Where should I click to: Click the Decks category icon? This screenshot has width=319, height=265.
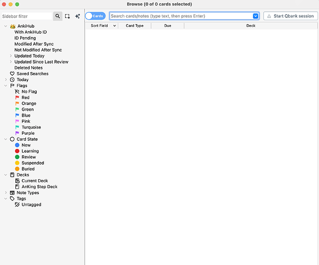pos(12,175)
